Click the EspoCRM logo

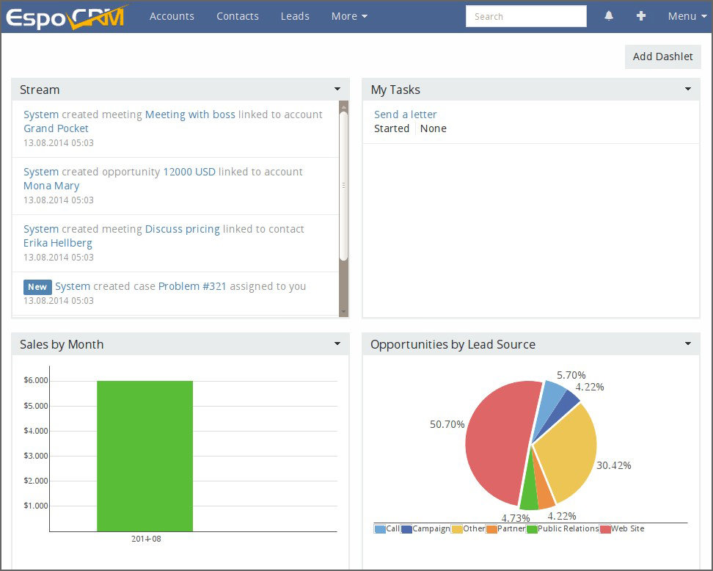(x=66, y=16)
